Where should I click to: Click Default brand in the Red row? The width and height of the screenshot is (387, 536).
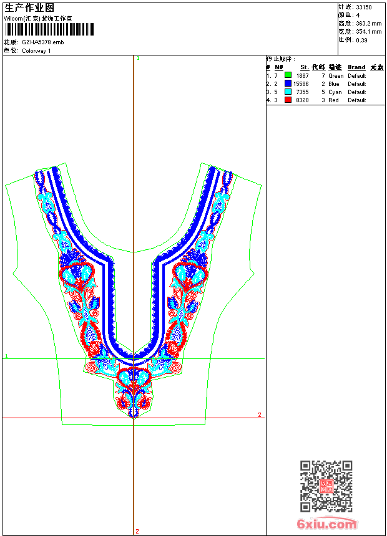pyautogui.click(x=357, y=100)
